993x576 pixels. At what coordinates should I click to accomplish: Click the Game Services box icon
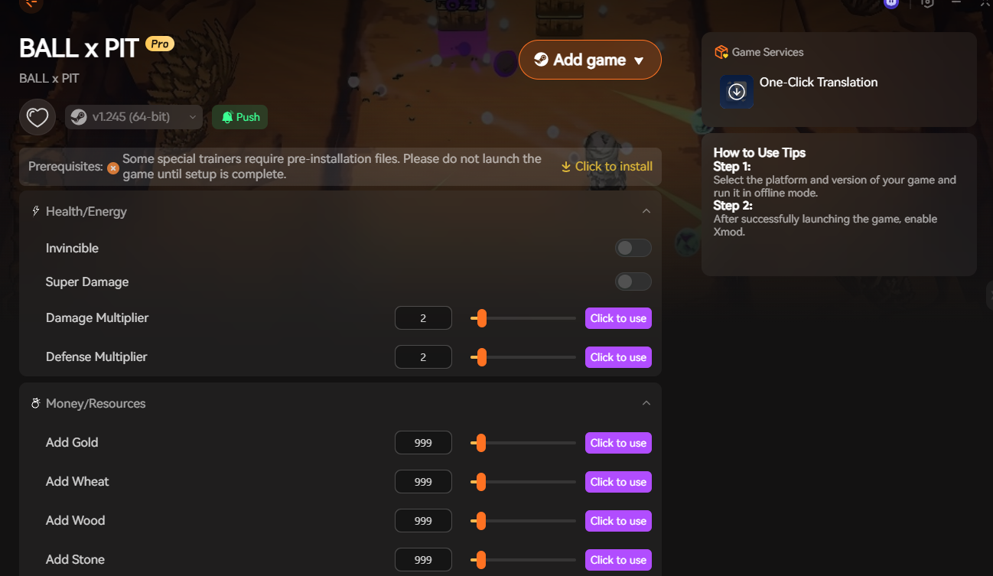(x=721, y=52)
